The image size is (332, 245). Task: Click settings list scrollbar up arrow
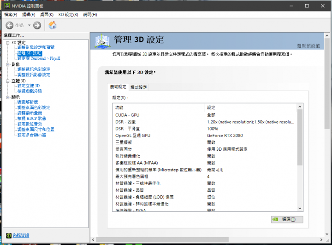click(300, 107)
